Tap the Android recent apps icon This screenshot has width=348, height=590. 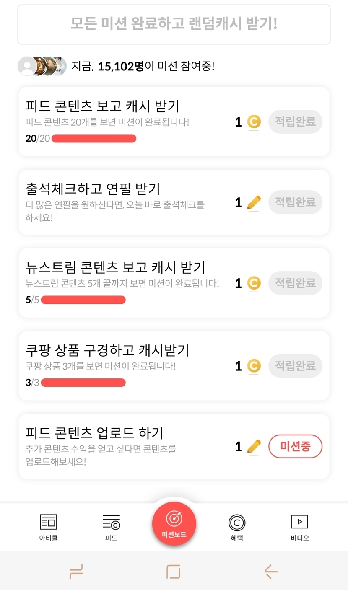(x=76, y=572)
